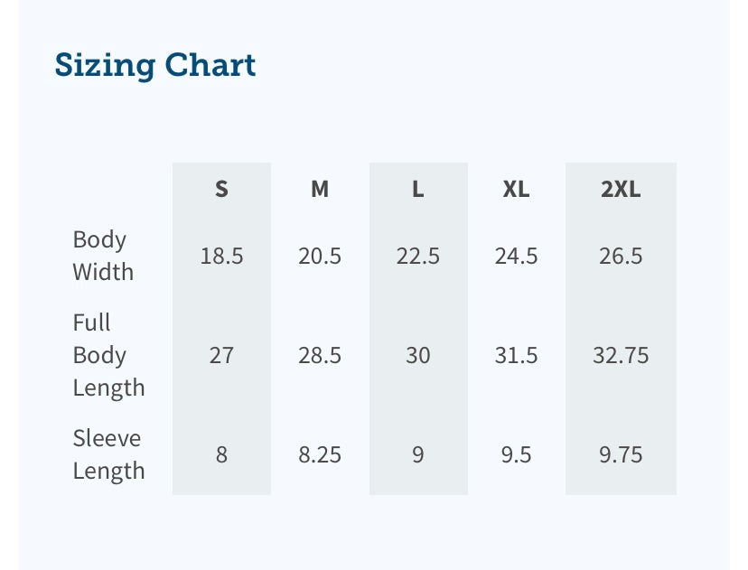
Task: Choose the XL size column header
Action: tap(516, 189)
